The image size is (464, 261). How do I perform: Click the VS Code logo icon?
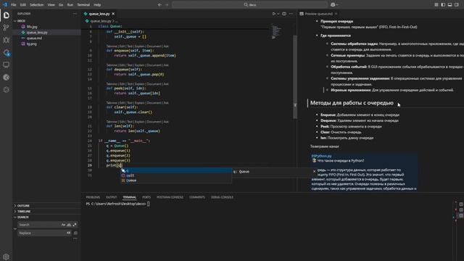pos(5,4)
